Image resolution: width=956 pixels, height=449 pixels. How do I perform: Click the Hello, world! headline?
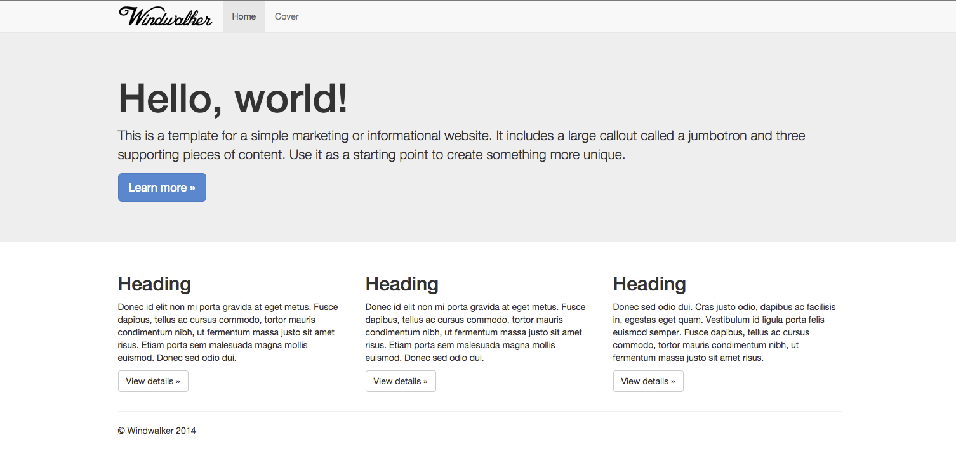[x=233, y=99]
